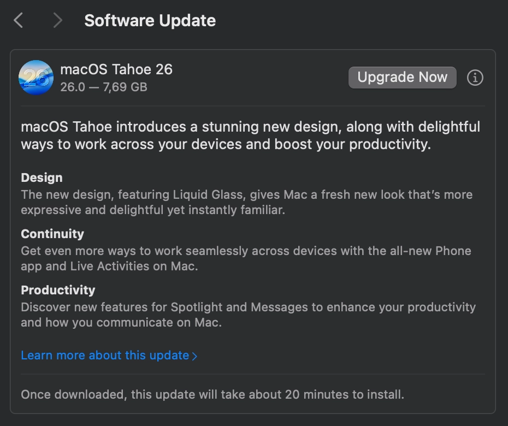Viewport: 508px width, 426px height.
Task: Click the Liquid Glass design description text
Action: [247, 202]
